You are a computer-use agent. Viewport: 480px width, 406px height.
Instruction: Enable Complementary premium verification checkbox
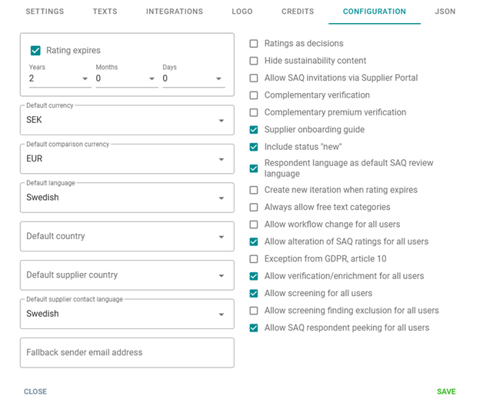254,112
